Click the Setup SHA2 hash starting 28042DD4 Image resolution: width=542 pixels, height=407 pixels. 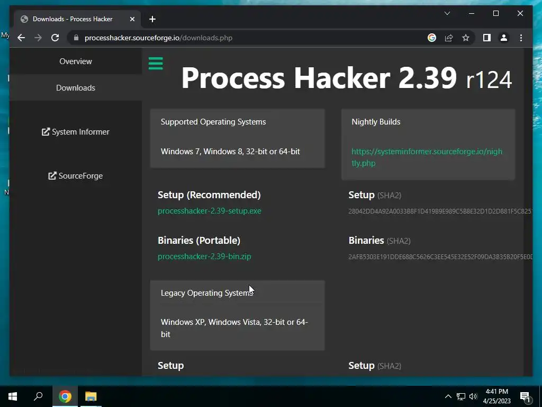(x=440, y=211)
